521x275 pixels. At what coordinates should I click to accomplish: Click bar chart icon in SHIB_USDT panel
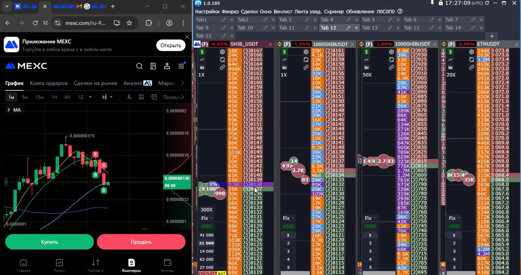tap(202, 68)
